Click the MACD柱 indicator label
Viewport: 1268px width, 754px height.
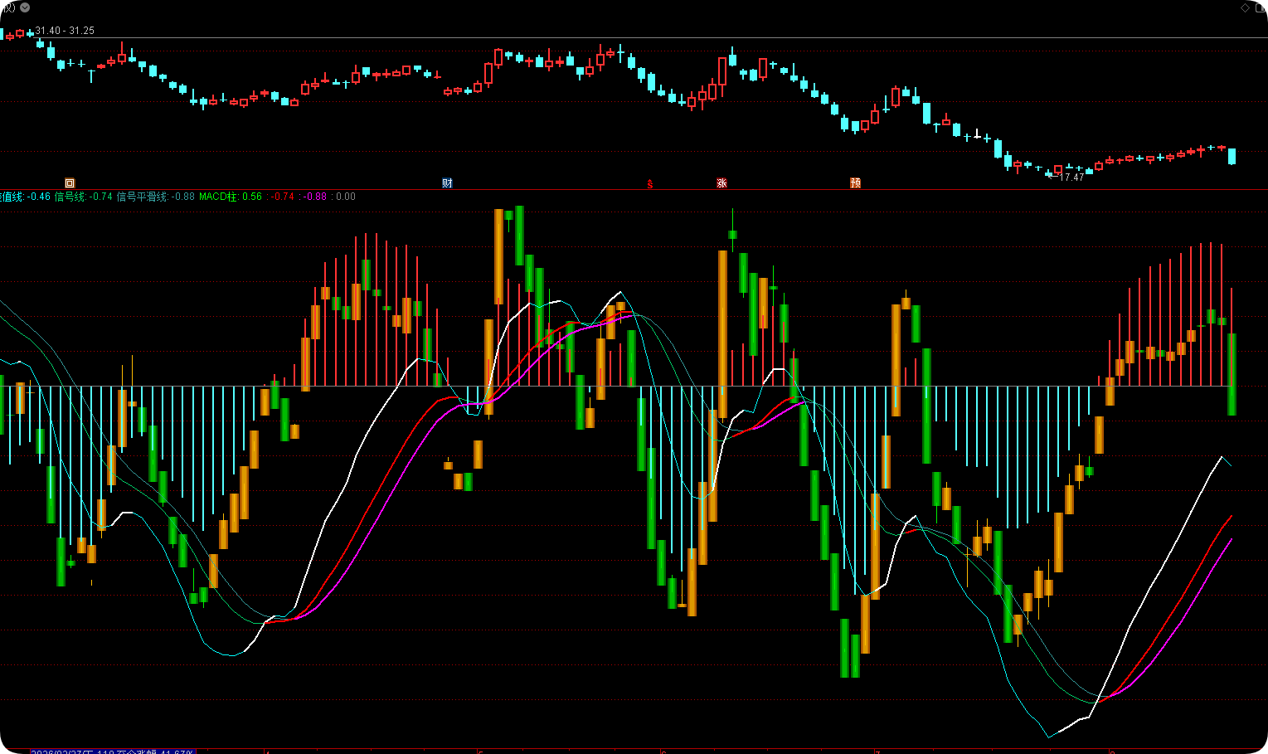click(219, 197)
